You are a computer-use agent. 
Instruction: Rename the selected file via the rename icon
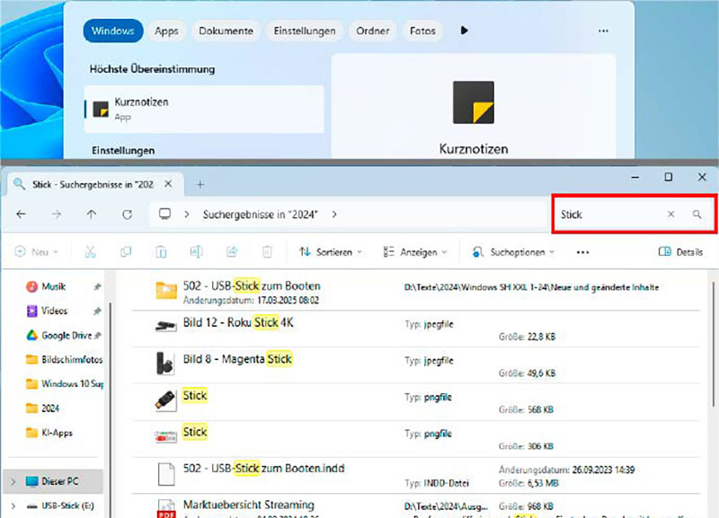click(x=196, y=251)
